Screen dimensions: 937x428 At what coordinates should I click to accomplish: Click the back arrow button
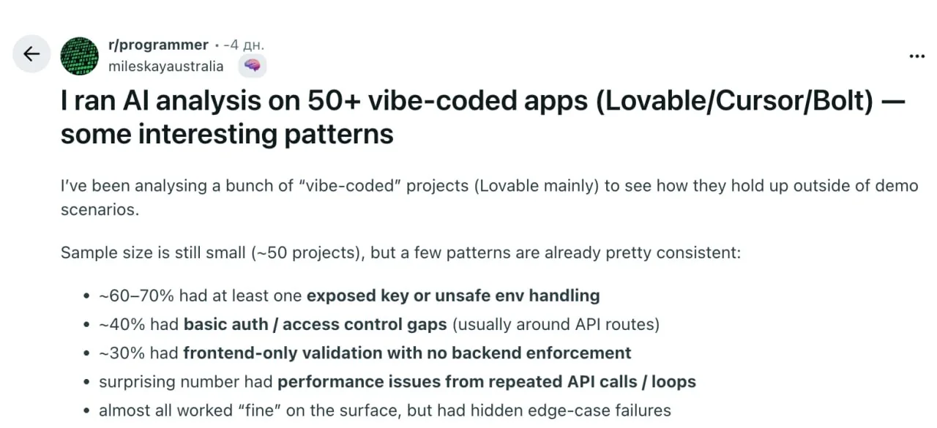(31, 54)
